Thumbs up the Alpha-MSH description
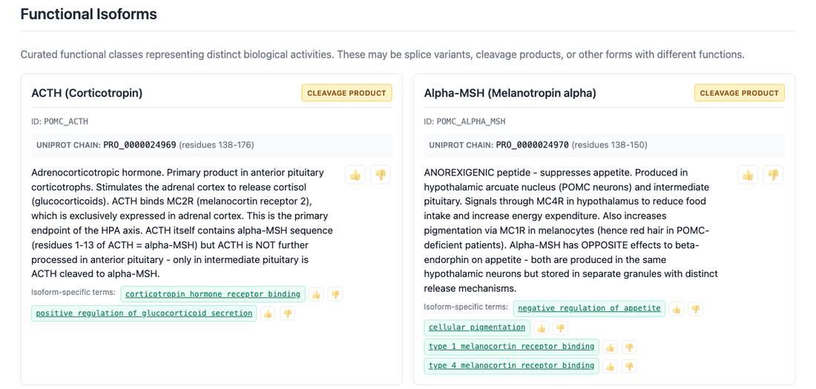Screen dimensions: 816x389 pos(748,176)
